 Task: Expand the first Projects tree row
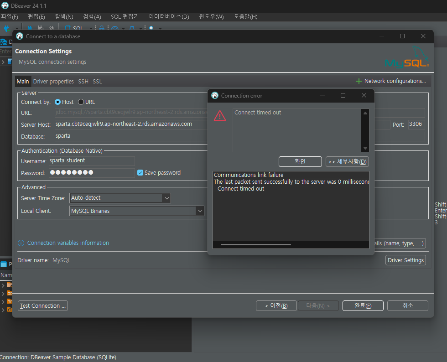click(x=3, y=285)
